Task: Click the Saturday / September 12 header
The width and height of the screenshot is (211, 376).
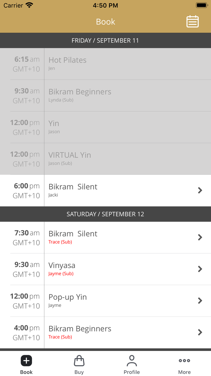Action: pyautogui.click(x=105, y=214)
